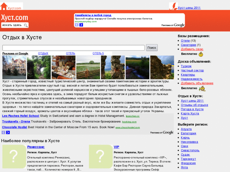Click the red Добавить объявление link

click(197, 83)
